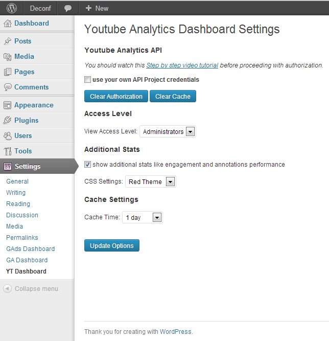This screenshot has height=341, width=329.
Task: Click the Users people icon
Action: click(x=8, y=135)
